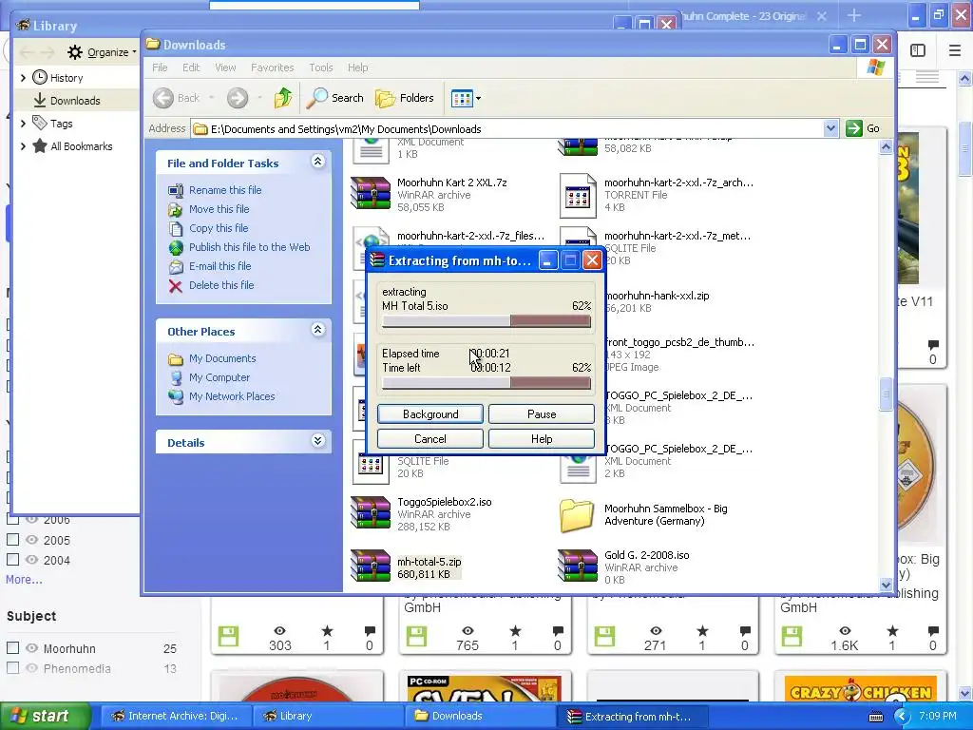Screen dimensions: 973x730
Task: Toggle the eye icon next to 2005
Action: [31, 540]
